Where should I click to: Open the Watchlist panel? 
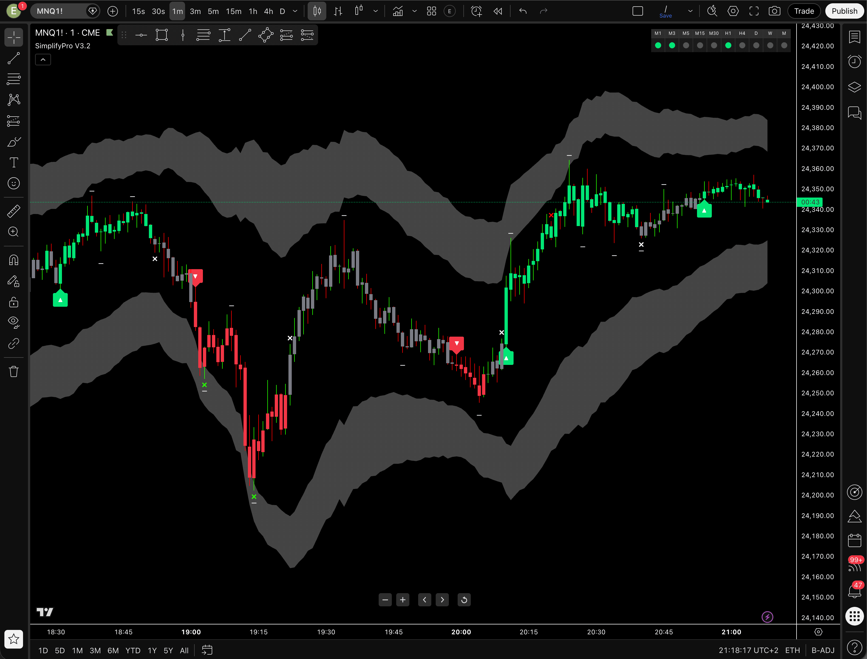(854, 37)
